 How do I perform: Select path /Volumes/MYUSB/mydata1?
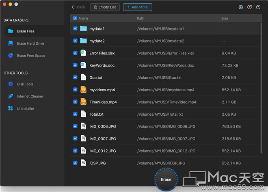pos(161,29)
